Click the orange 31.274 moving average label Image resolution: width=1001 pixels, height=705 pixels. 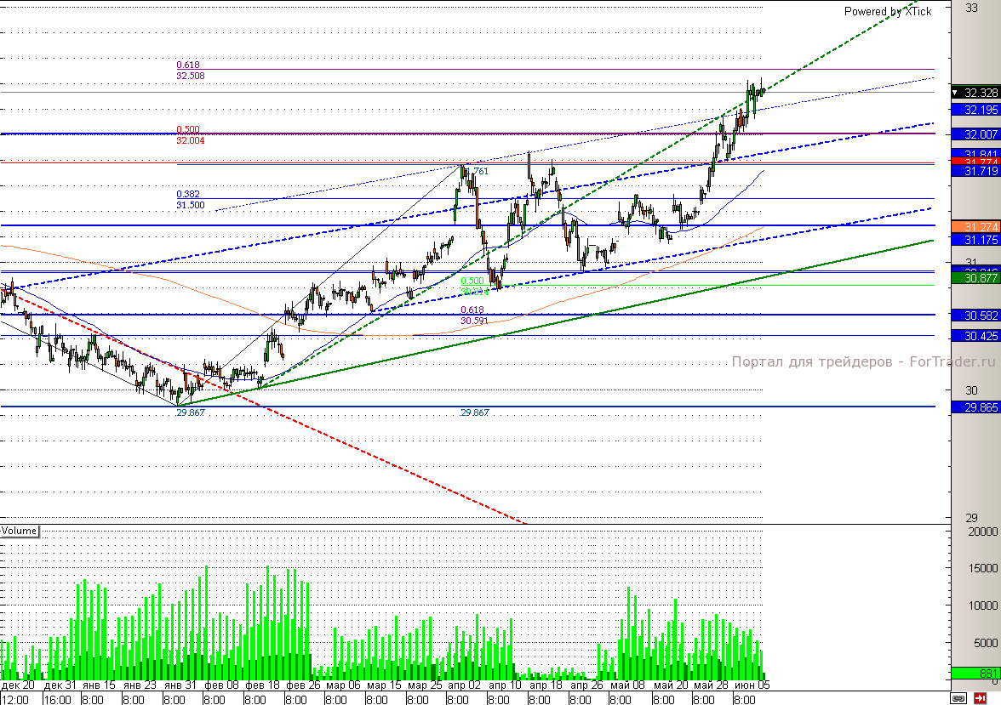click(975, 227)
